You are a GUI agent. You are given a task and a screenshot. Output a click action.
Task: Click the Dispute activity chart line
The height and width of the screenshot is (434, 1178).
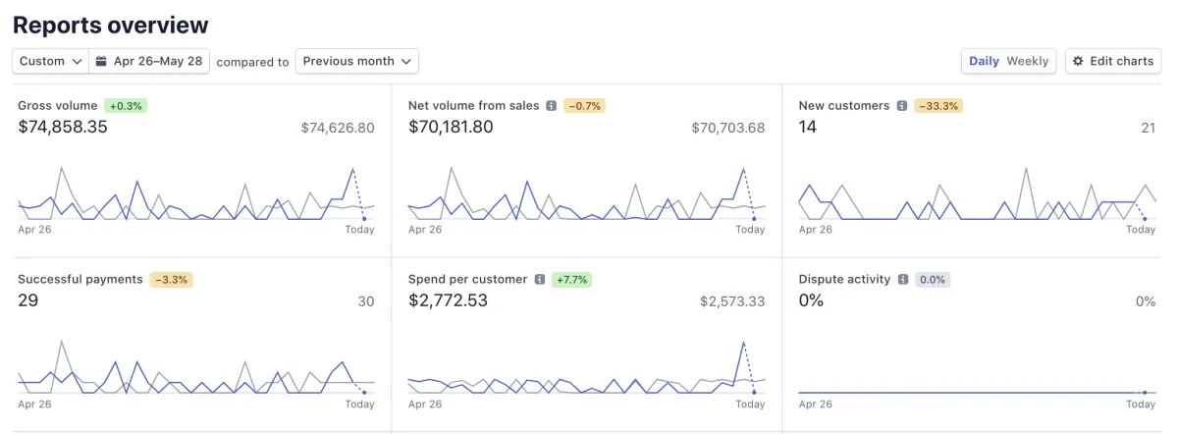[972, 393]
